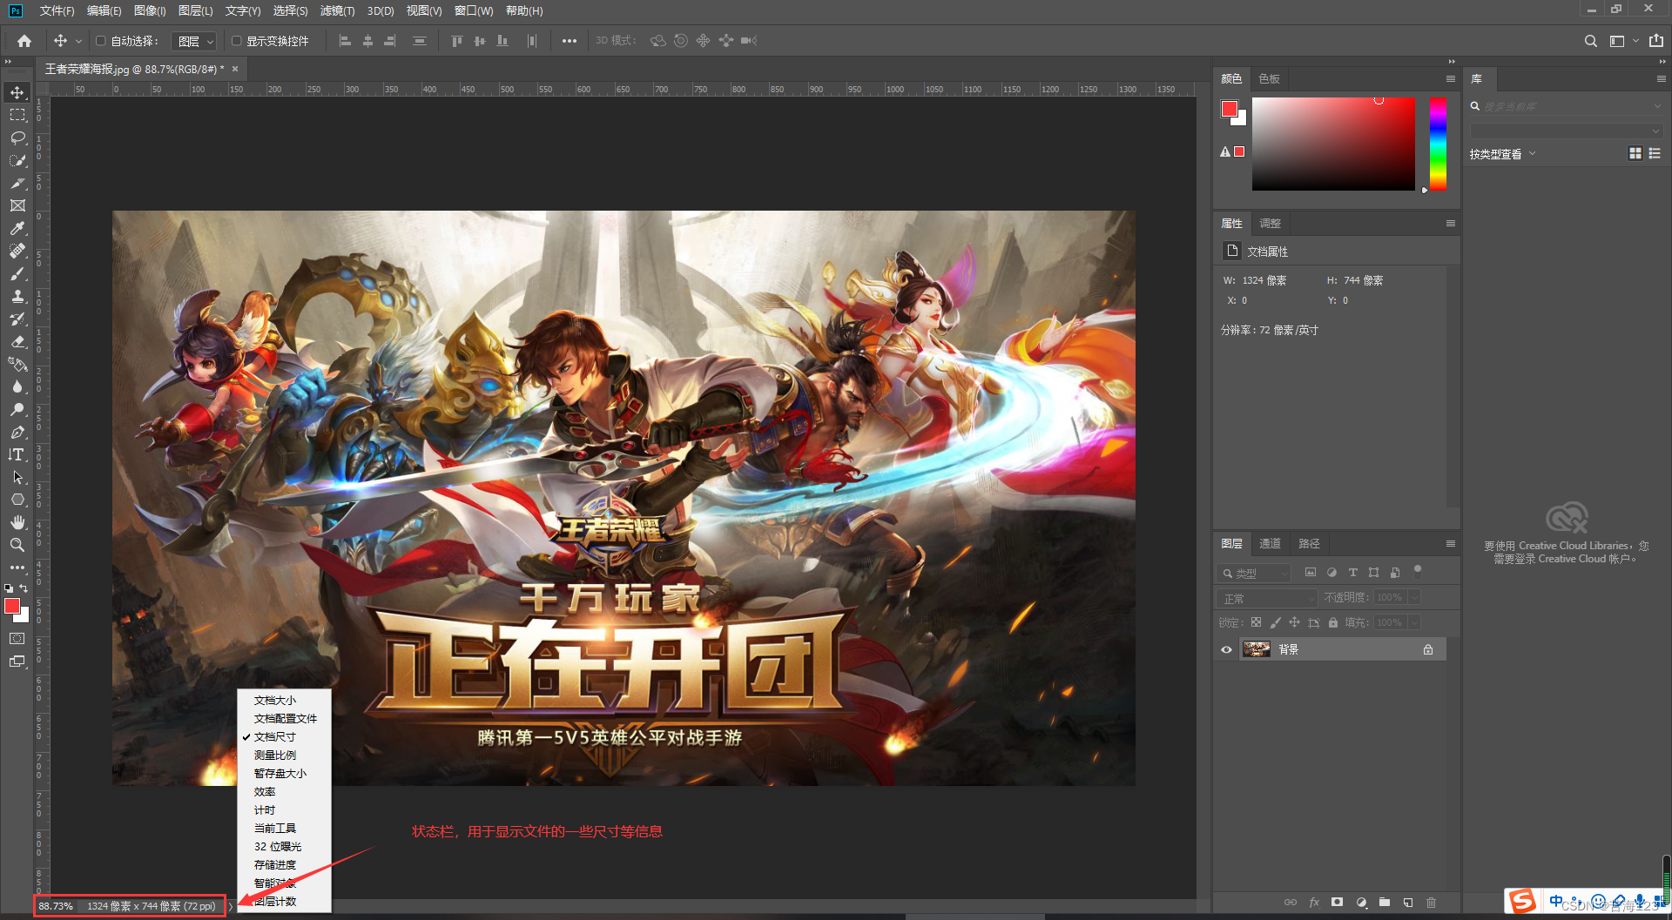
Task: Open the workspace switcher dropdown
Action: 1623,41
